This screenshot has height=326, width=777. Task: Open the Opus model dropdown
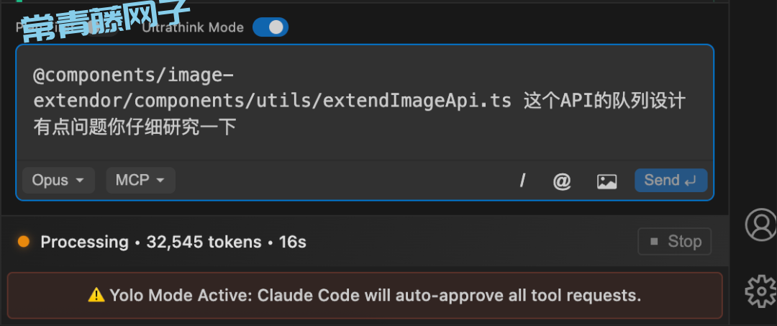point(58,180)
